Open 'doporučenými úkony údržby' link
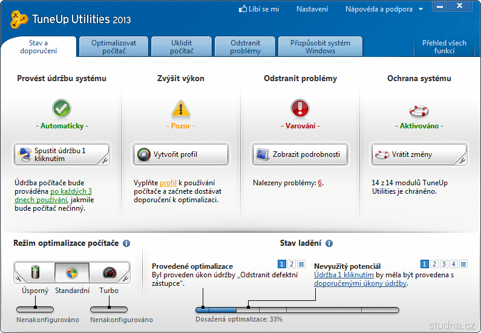 coord(361,283)
